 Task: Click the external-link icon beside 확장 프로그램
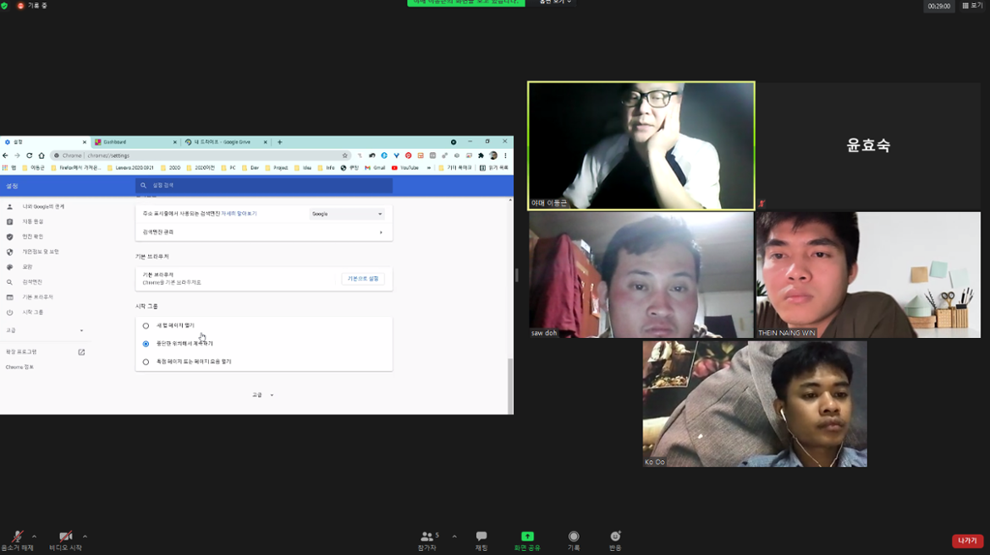pyautogui.click(x=81, y=352)
